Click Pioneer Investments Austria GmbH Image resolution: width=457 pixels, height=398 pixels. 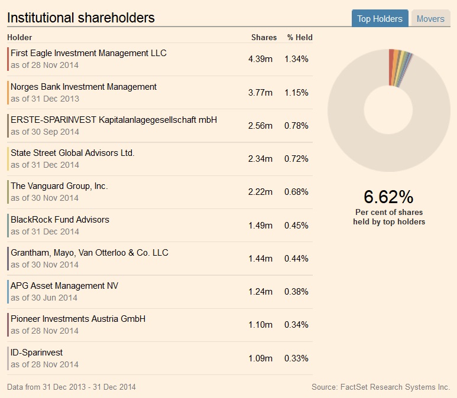tap(78, 319)
